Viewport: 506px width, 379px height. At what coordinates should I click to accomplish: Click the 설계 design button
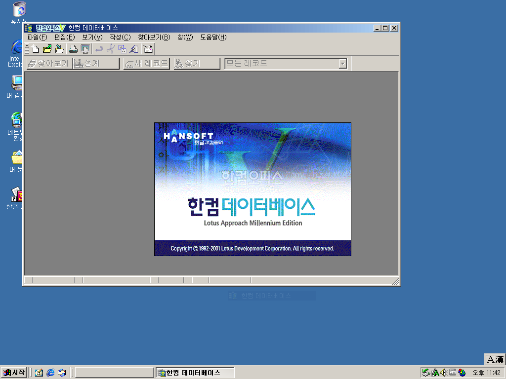pyautogui.click(x=96, y=64)
